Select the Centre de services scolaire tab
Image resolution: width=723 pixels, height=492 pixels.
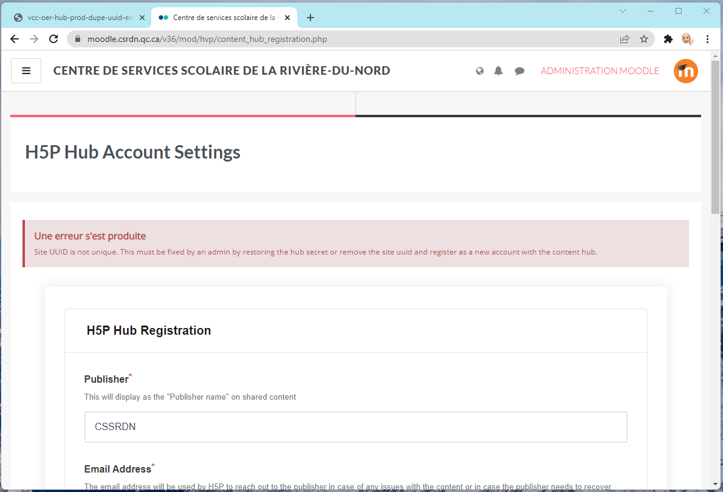(224, 18)
